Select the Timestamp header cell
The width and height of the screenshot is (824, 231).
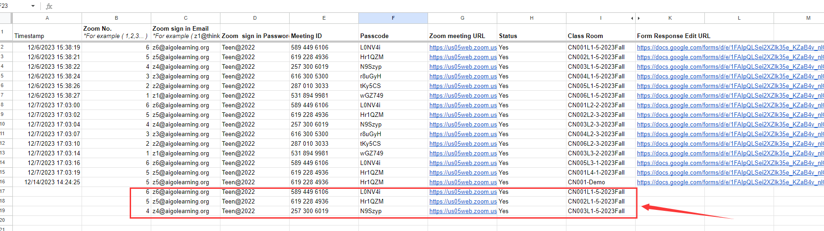point(47,36)
